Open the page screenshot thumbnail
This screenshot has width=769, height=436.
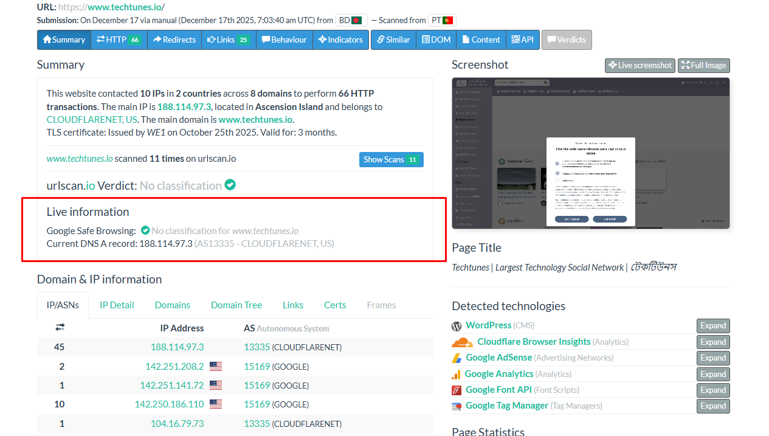click(591, 153)
